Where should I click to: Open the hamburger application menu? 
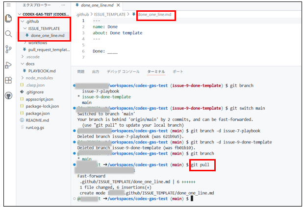[x=8, y=5]
